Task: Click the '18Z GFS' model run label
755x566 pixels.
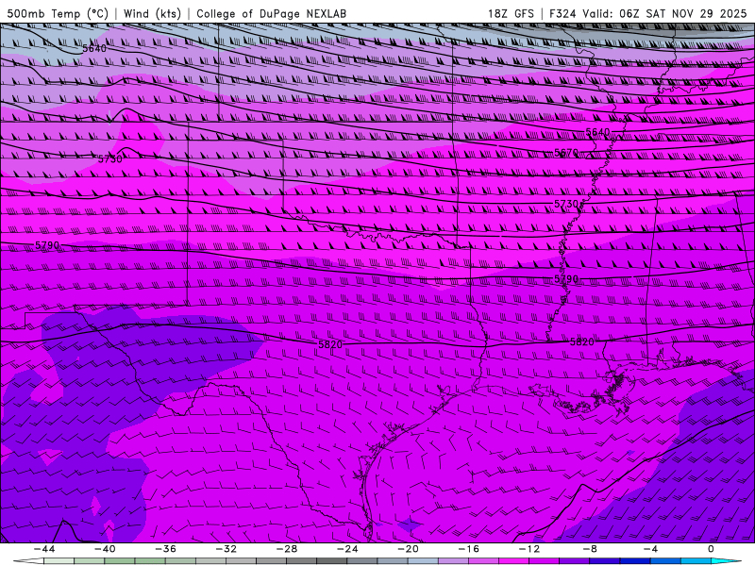Action: click(x=511, y=13)
